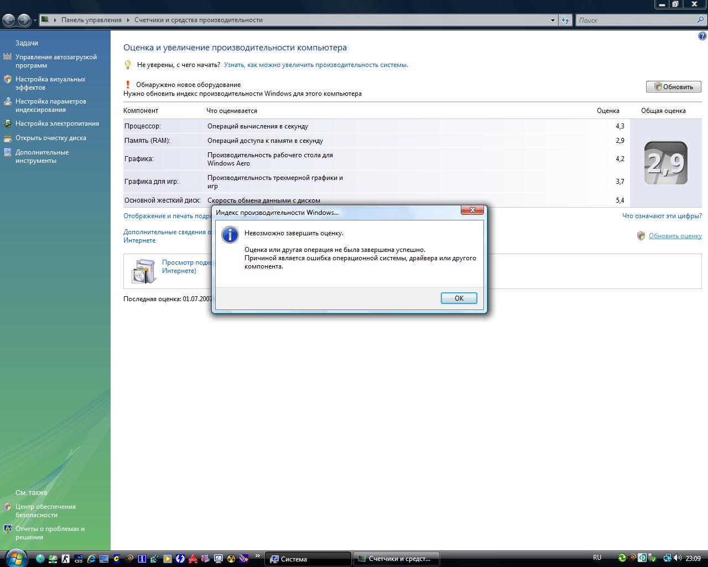Click the light bulb tip icon
The image size is (708, 567).
click(128, 65)
